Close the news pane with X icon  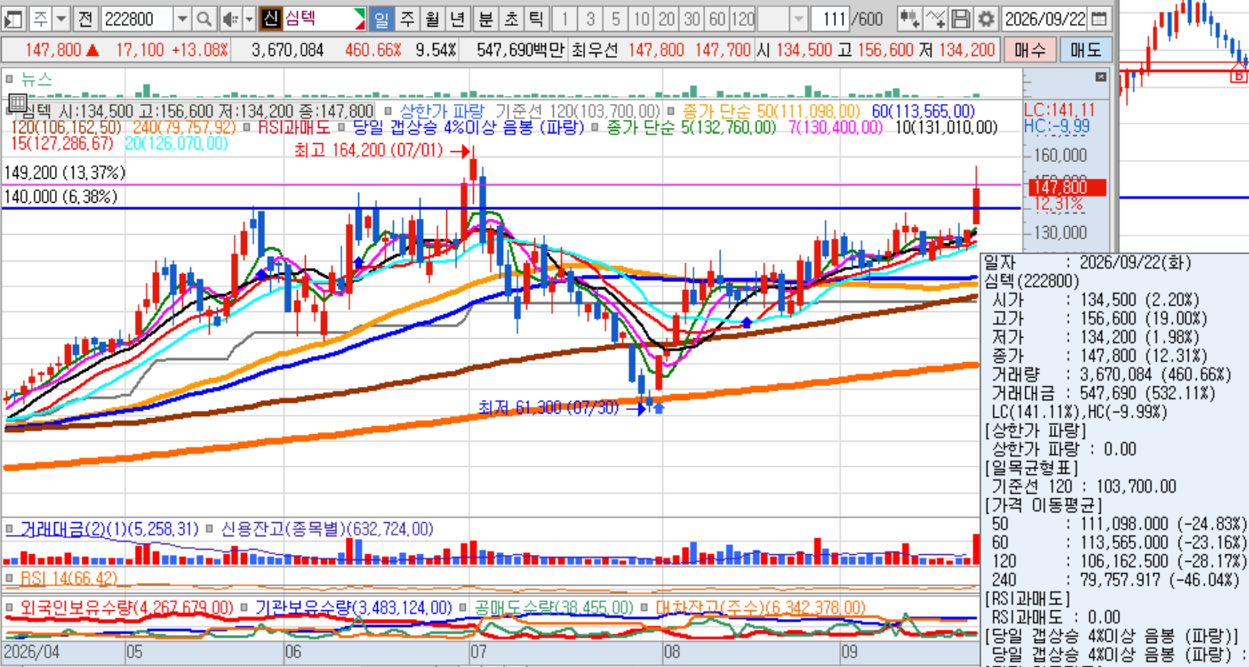pyautogui.click(x=1101, y=77)
